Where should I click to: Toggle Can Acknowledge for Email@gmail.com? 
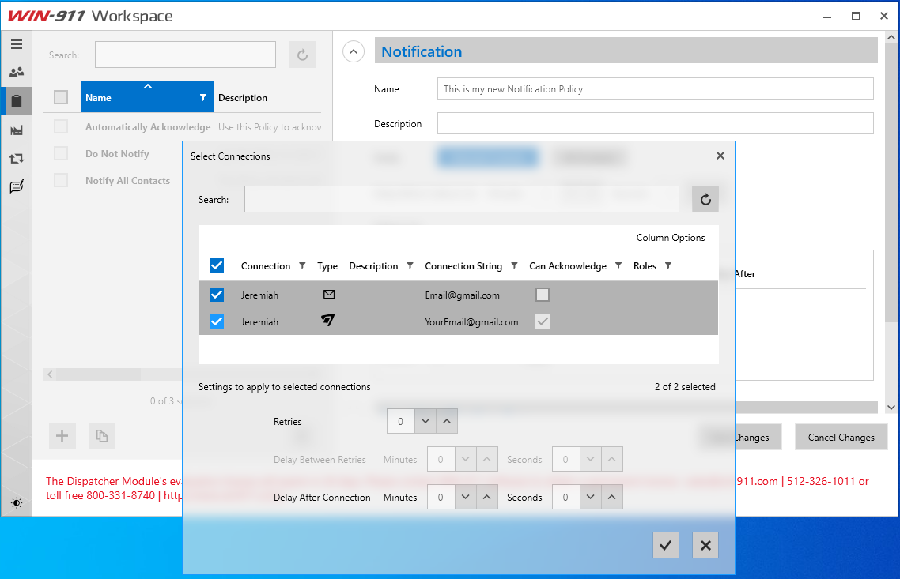tap(543, 295)
